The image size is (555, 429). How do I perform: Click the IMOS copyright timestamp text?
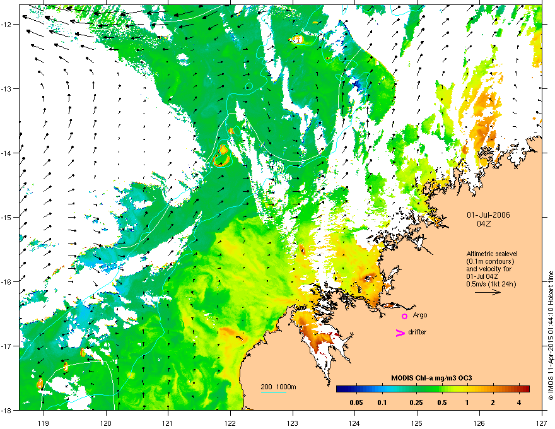[x=550, y=339]
